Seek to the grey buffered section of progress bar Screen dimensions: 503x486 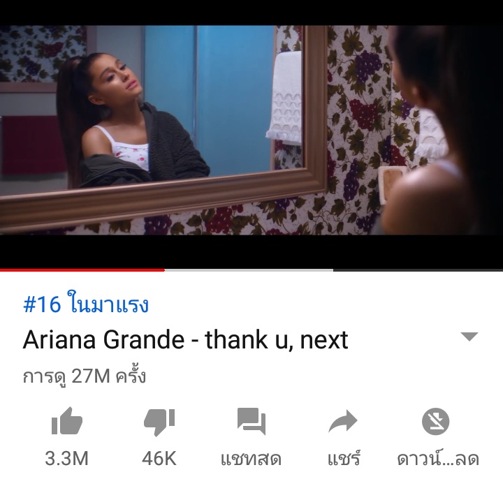point(249,270)
